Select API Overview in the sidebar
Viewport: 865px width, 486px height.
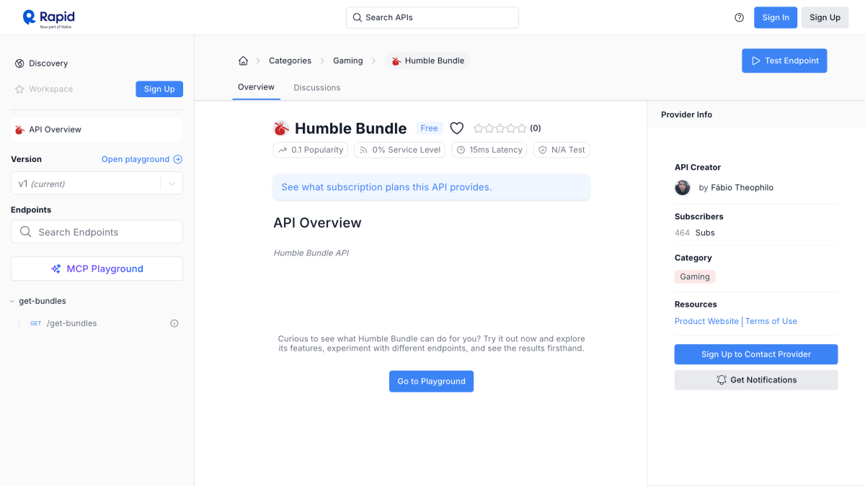pyautogui.click(x=97, y=130)
